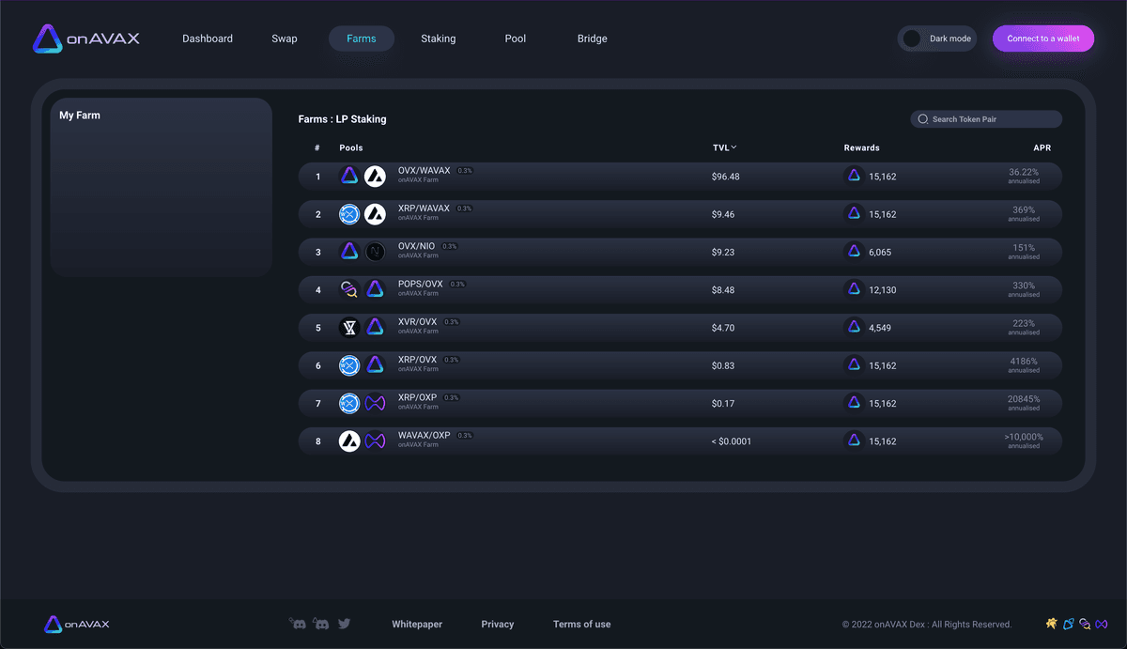Open the WAVAX token icon in OVX/WAVAX row
The width and height of the screenshot is (1127, 649).
pos(375,176)
